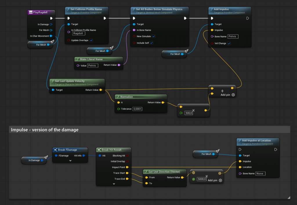This screenshot has width=297, height=205.
Task: Click the Impact Point output pin
Action: [127, 167]
